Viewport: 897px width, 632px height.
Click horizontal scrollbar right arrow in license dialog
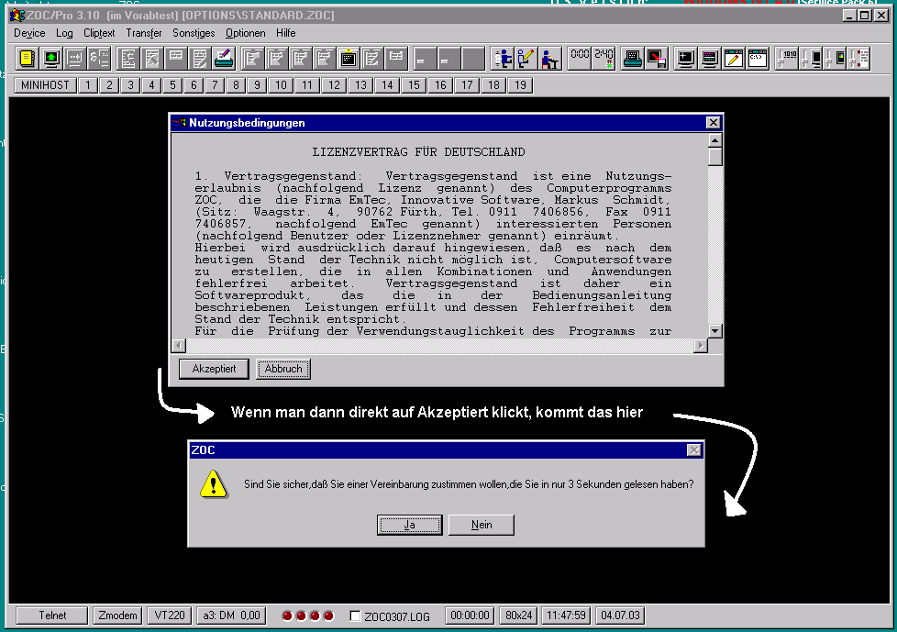[700, 346]
